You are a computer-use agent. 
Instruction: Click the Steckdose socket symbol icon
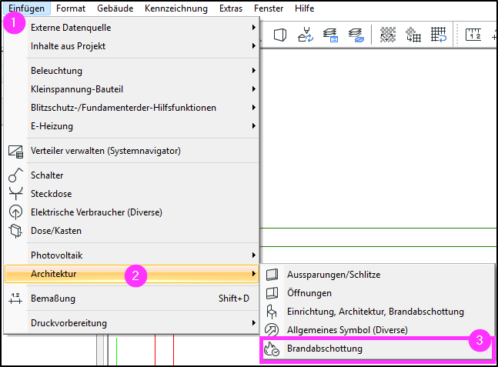[15, 193]
